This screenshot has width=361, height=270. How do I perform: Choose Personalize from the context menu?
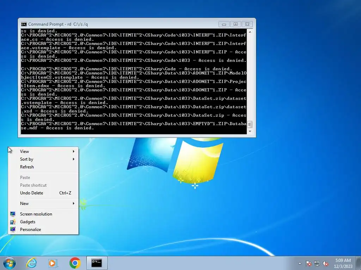pyautogui.click(x=43, y=230)
